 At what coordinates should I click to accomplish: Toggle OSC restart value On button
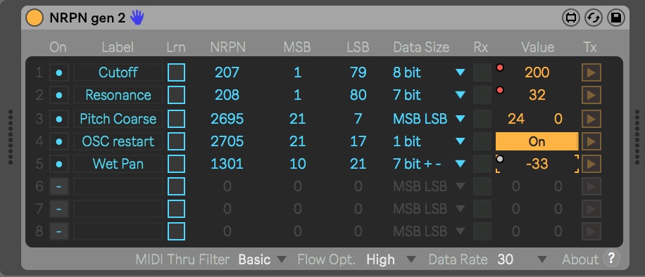(x=537, y=141)
